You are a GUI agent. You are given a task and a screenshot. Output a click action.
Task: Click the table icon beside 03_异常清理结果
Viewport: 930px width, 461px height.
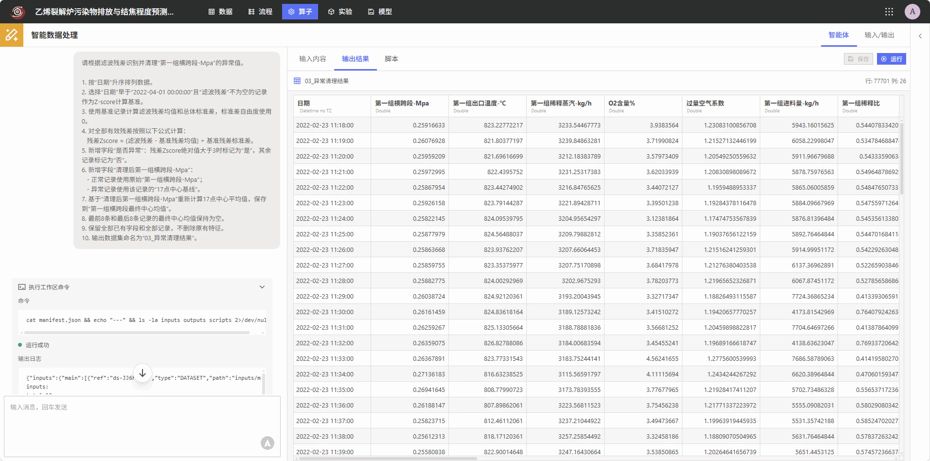click(297, 81)
